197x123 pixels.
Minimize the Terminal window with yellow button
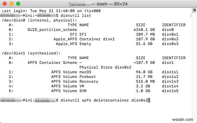(x=11, y=4)
